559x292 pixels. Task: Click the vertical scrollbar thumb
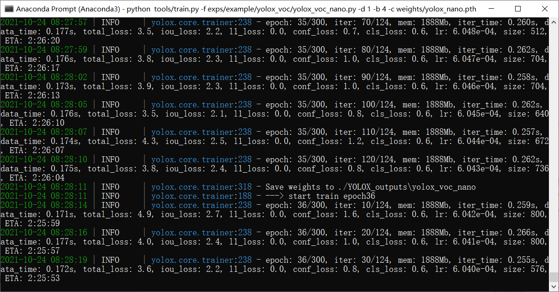click(554, 277)
